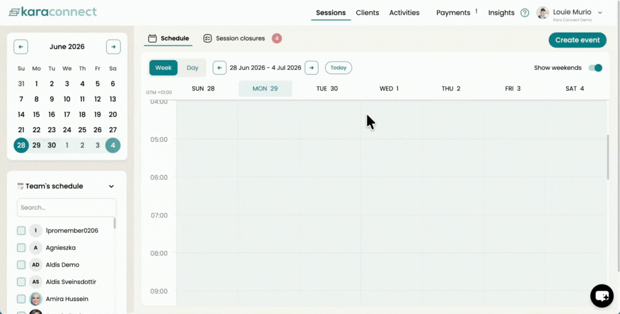The height and width of the screenshot is (314, 620).
Task: Switch to Week view
Action: pos(163,68)
